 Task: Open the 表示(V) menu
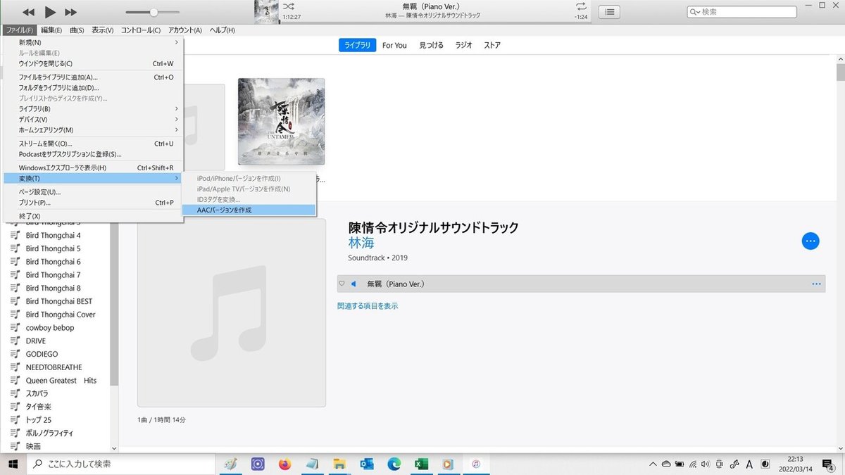click(x=103, y=30)
